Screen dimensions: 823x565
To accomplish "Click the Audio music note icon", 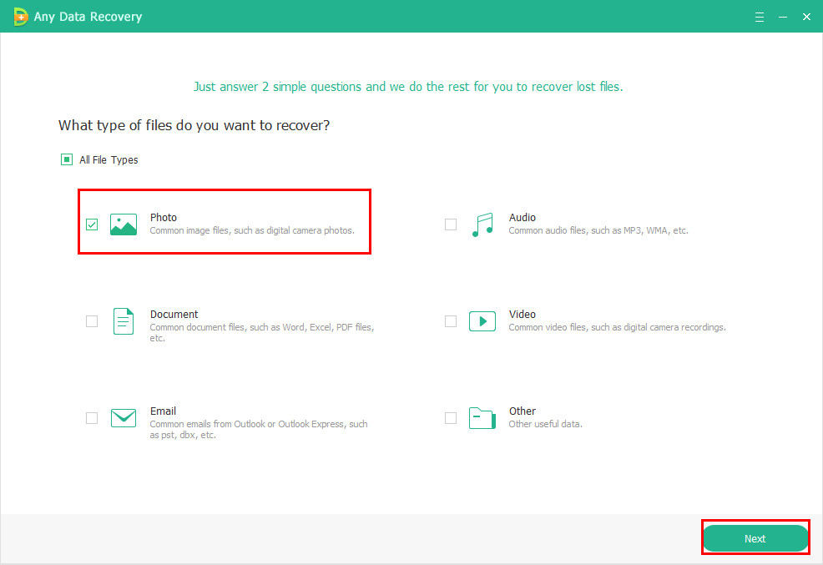I will point(482,224).
